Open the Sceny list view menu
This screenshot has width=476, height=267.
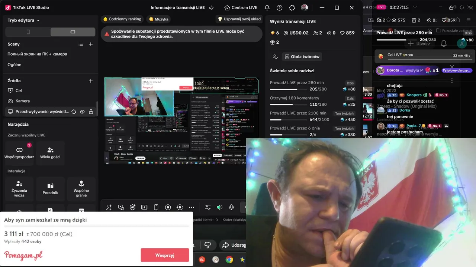point(81,44)
